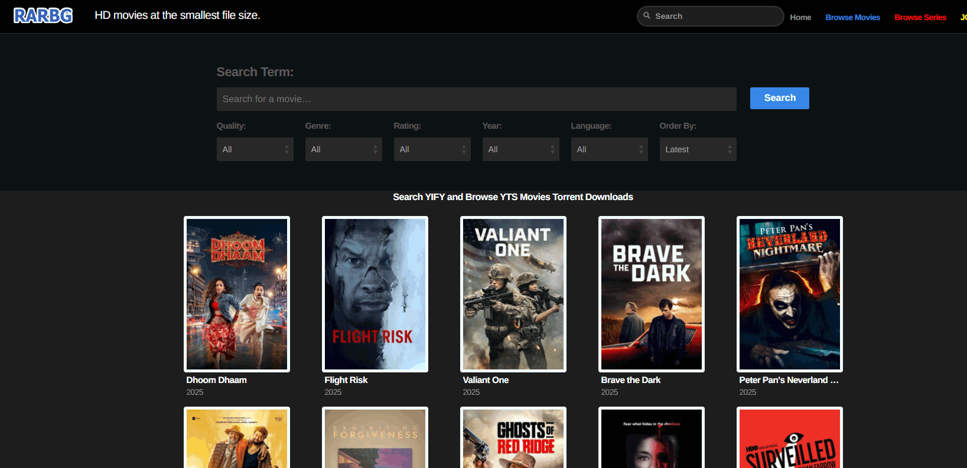Open the Rating dropdown
This screenshot has height=468, width=967.
(x=432, y=149)
